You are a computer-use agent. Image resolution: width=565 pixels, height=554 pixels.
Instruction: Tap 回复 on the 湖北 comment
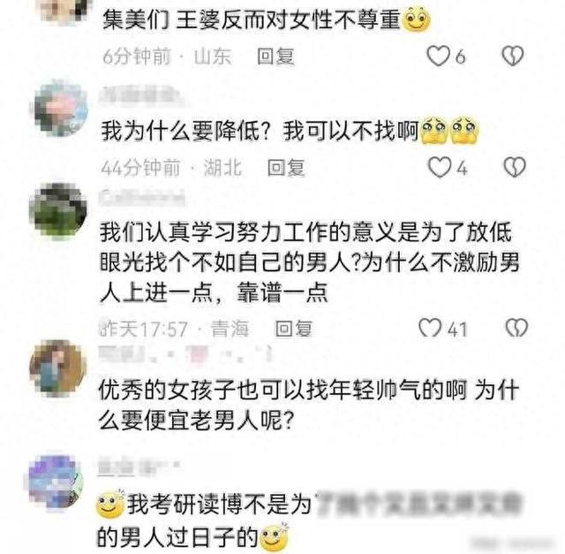286,168
